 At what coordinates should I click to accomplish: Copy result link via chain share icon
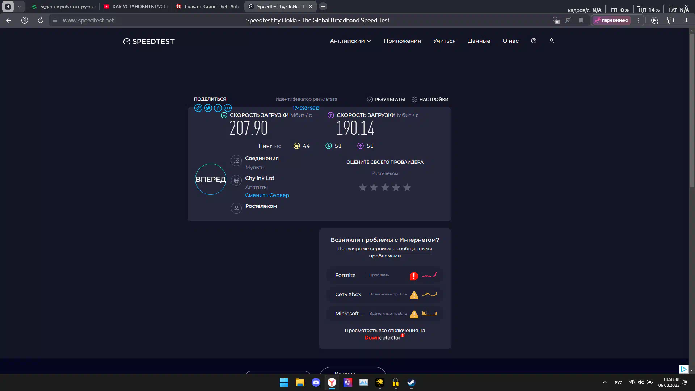coord(198,108)
